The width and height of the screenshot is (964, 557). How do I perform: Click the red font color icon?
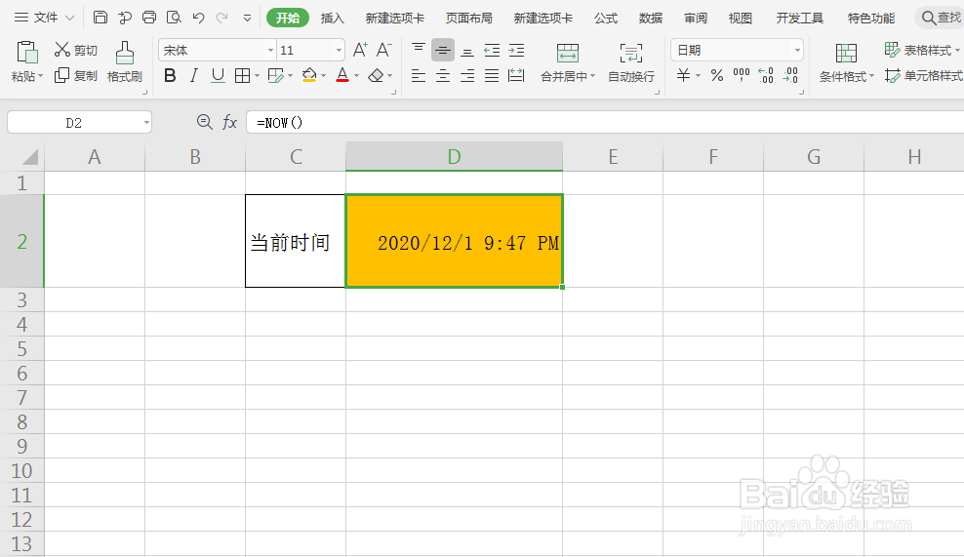coord(342,76)
